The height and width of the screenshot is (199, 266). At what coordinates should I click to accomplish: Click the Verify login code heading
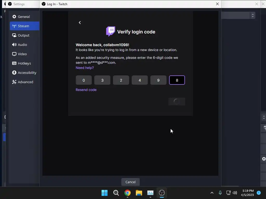tap(136, 32)
